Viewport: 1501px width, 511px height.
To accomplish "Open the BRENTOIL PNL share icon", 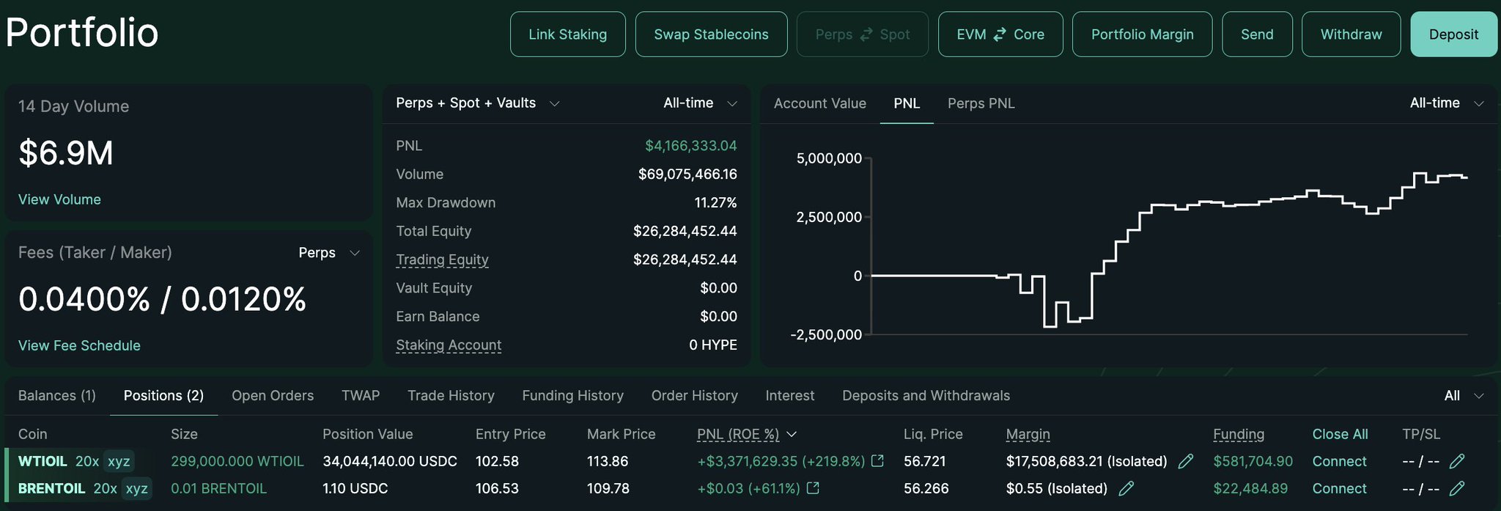I will (813, 488).
